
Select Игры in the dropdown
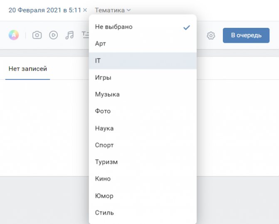(143, 78)
